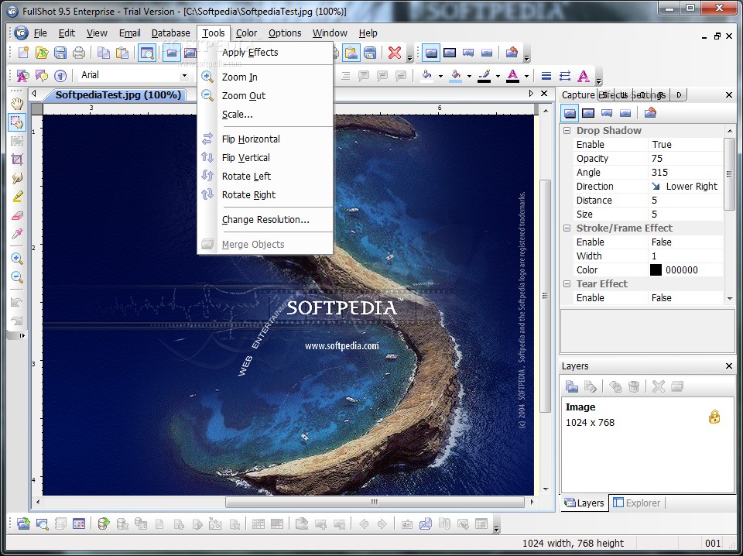Click the New file icon in toolbar
This screenshot has width=743, height=556.
click(23, 53)
